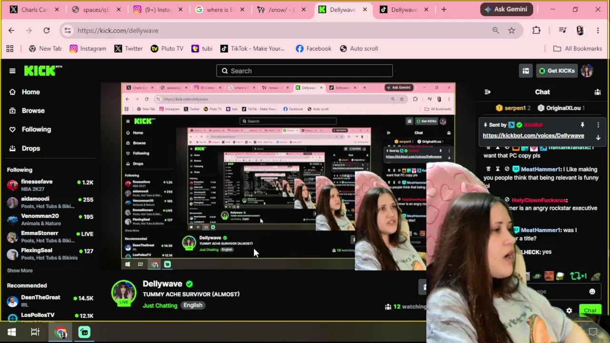Image resolution: width=610 pixels, height=343 pixels.
Task: Open the media controls icon
Action: point(563,30)
